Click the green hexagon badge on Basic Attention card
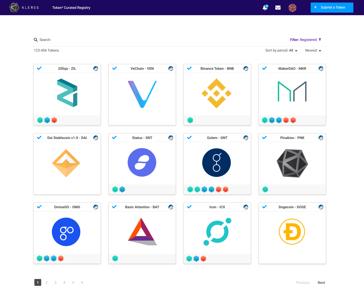364x303 pixels. 115,258
